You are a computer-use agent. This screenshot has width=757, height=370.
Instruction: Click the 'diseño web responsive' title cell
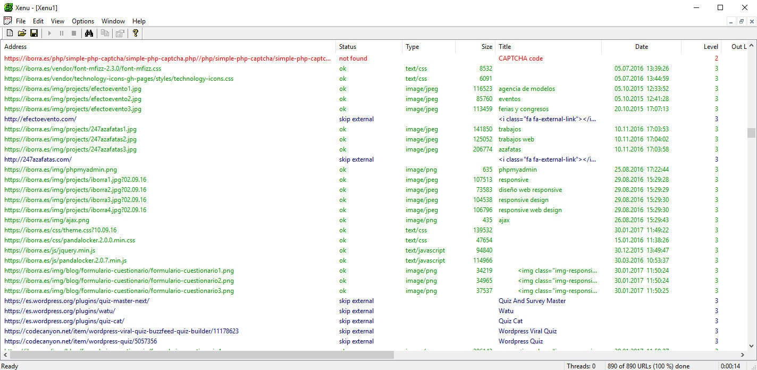click(x=530, y=190)
